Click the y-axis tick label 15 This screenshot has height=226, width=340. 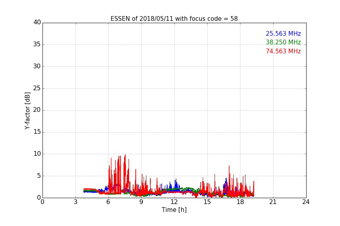coord(37,132)
